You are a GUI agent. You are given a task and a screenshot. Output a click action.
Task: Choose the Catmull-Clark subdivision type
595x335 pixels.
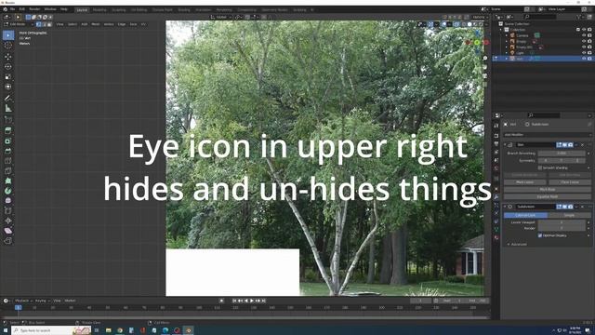click(525, 215)
